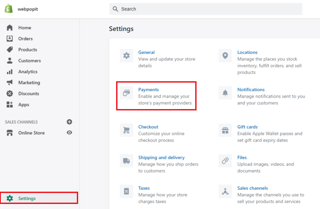Click the Sales channels settings icon

pos(224,191)
